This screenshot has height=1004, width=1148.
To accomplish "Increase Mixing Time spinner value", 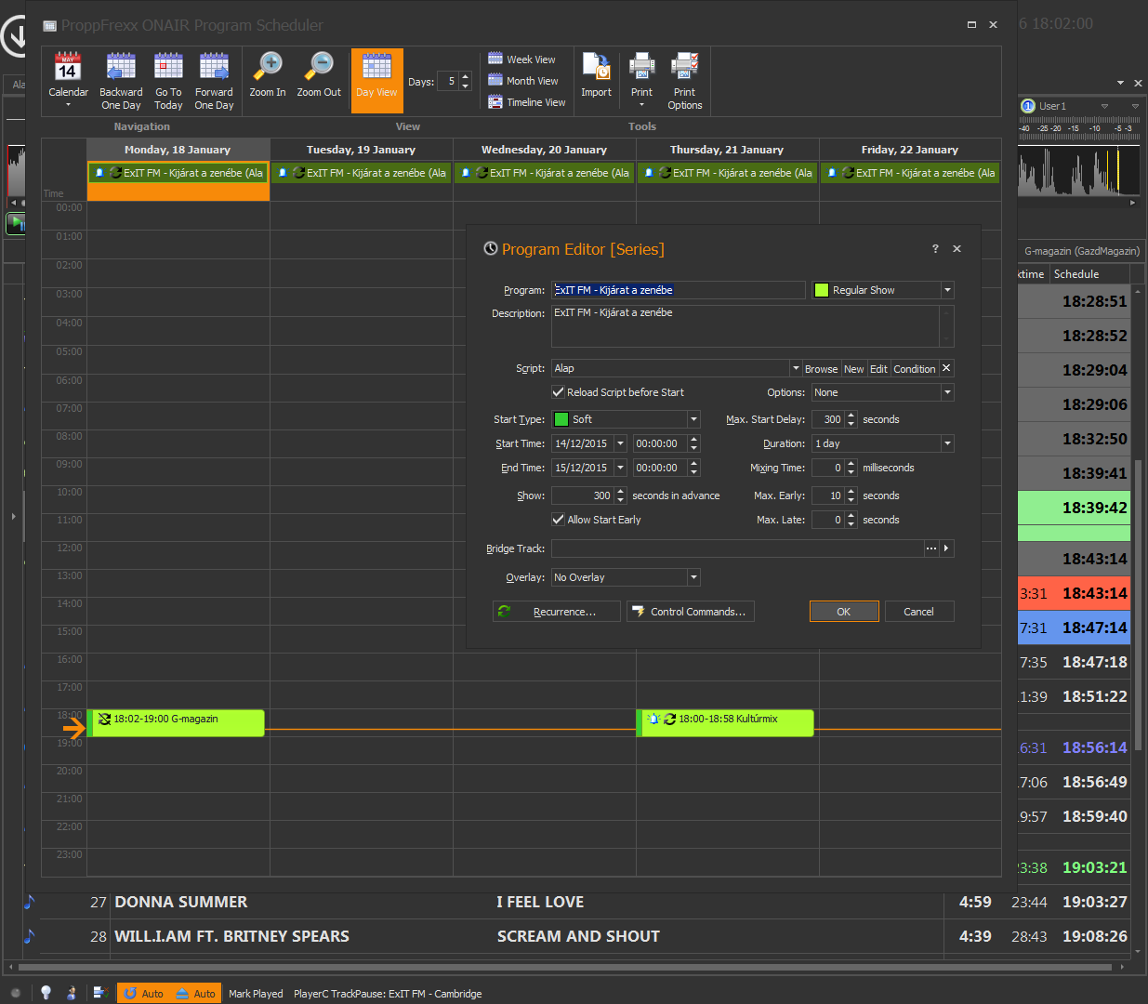I will point(851,464).
